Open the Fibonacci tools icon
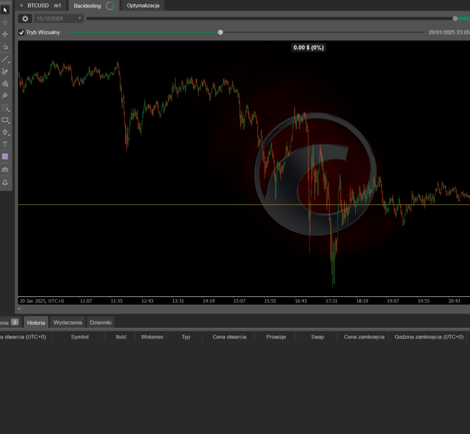The width and height of the screenshot is (470, 434). (5, 108)
